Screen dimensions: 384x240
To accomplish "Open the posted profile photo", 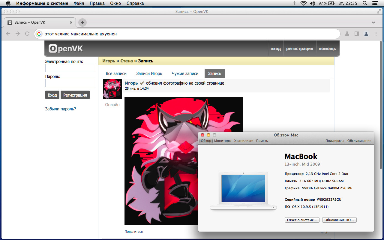I will click(x=184, y=161).
